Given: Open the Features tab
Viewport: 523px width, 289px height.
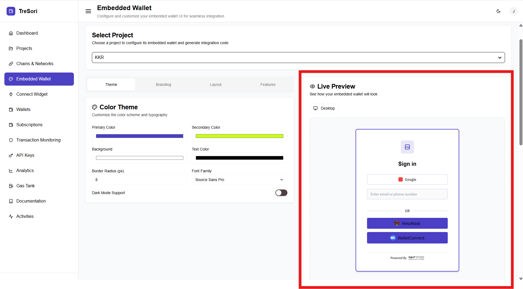Looking at the screenshot, I should click(267, 85).
